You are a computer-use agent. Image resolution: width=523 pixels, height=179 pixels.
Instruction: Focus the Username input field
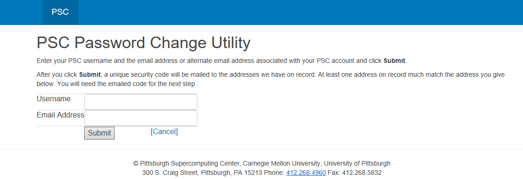[141, 102]
